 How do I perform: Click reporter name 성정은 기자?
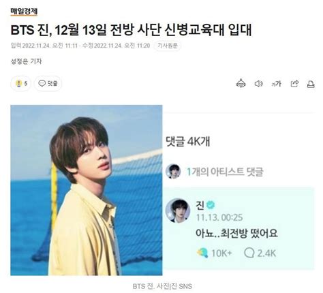(x=26, y=61)
